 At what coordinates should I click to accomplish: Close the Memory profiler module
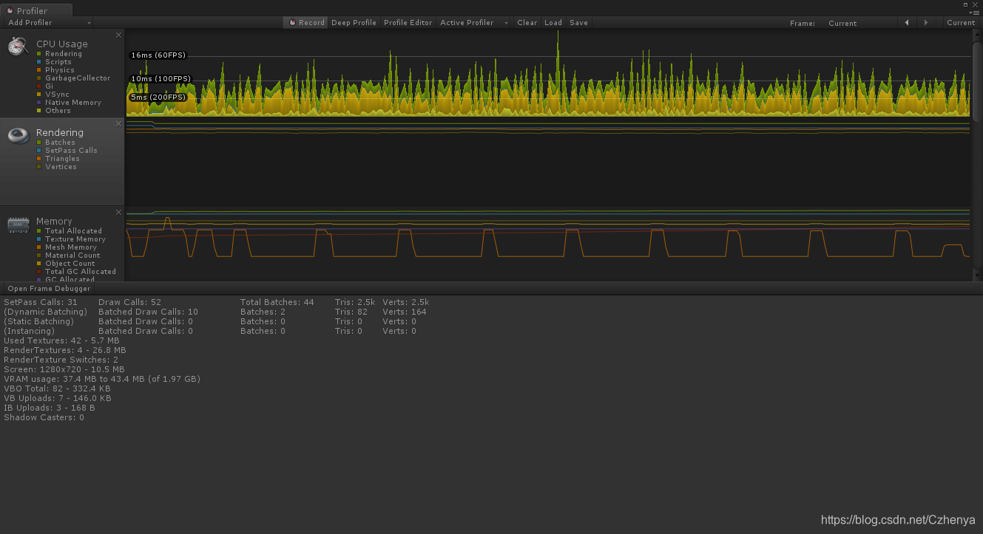click(118, 212)
